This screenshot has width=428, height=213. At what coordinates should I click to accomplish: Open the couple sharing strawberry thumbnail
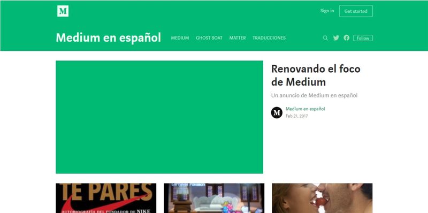[322, 198]
